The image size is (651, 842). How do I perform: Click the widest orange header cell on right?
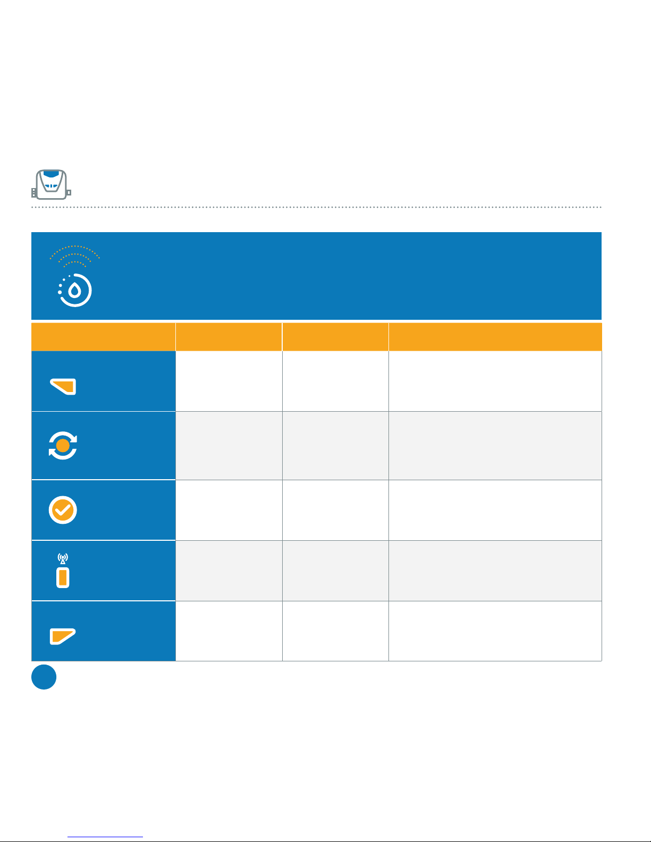[x=495, y=336]
